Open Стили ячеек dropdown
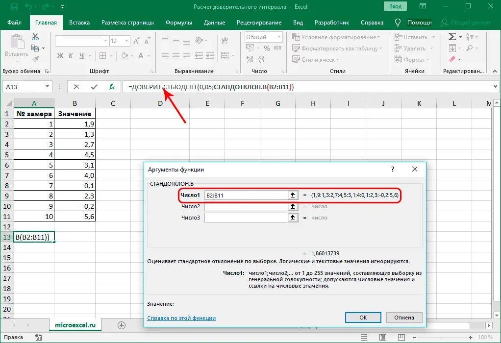The width and height of the screenshot is (501, 343). point(315,59)
